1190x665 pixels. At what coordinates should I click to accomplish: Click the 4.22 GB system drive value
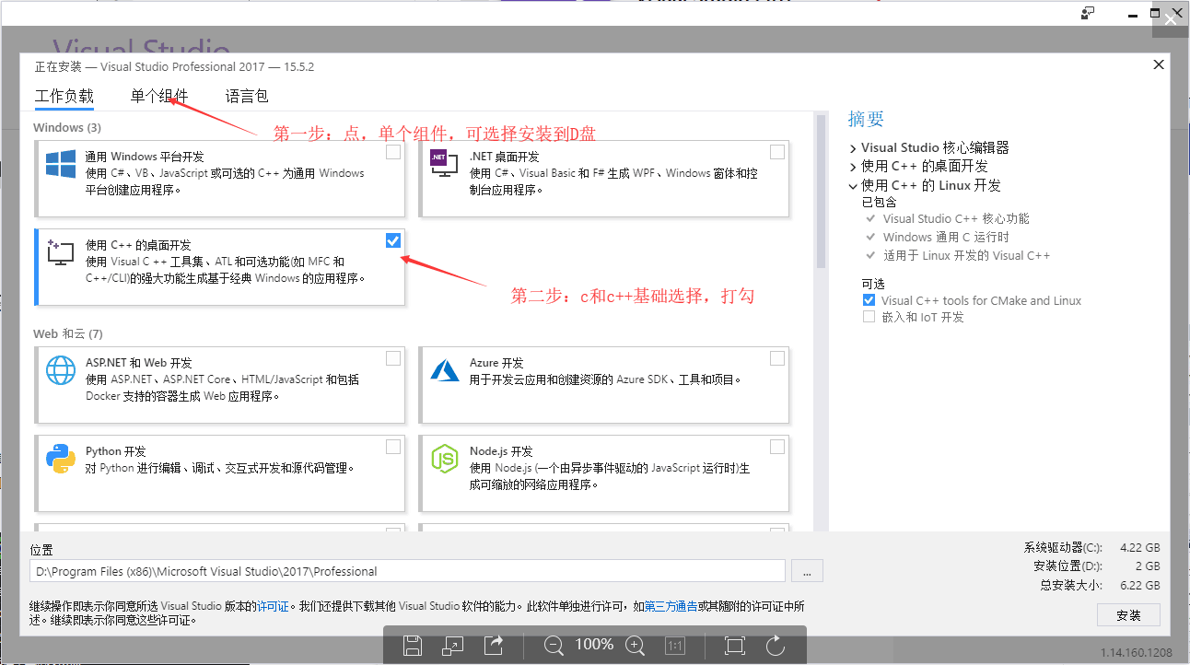[1140, 547]
